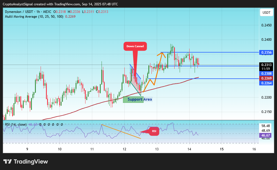Image resolution: width=277 pixels, height=170 pixels.
Task: Select the blue 0.2264 price label
Action: [266, 83]
